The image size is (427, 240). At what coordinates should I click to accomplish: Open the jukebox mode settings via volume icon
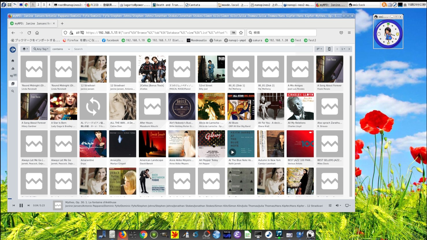click(x=337, y=205)
